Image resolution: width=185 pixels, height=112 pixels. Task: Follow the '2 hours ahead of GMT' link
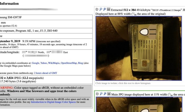(45, 73)
